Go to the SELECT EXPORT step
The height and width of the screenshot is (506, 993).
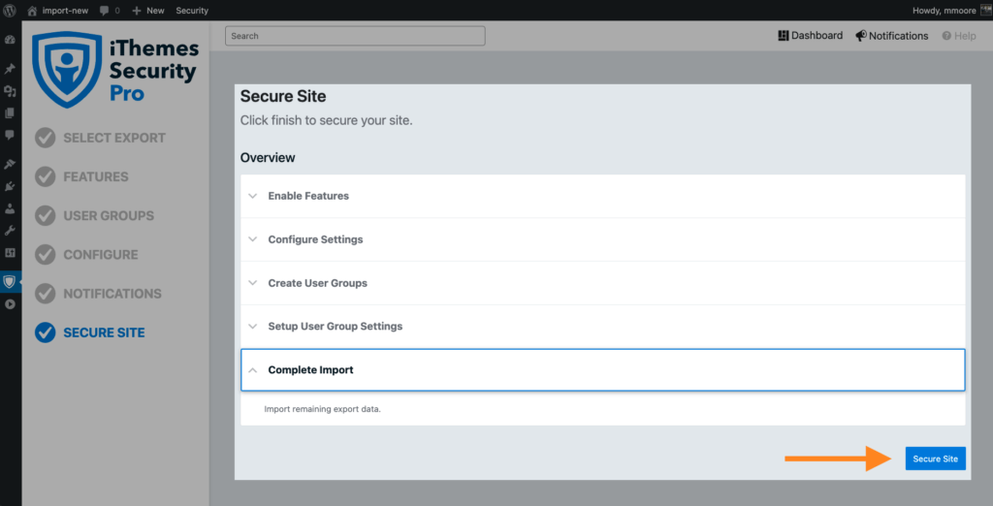coord(114,138)
